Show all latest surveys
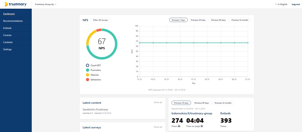Image resolution: width=302 pixels, height=132 pixels. [158, 127]
